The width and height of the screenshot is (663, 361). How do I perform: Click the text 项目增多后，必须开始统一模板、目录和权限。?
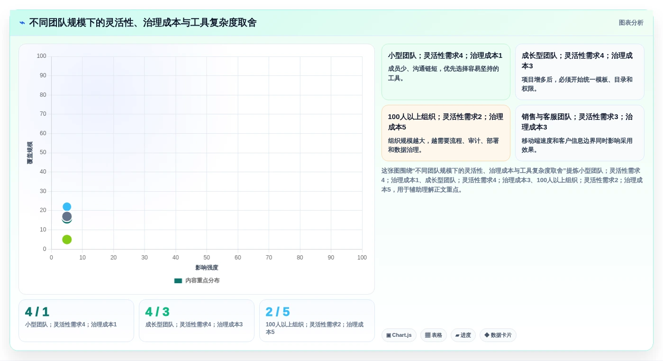click(x=577, y=84)
